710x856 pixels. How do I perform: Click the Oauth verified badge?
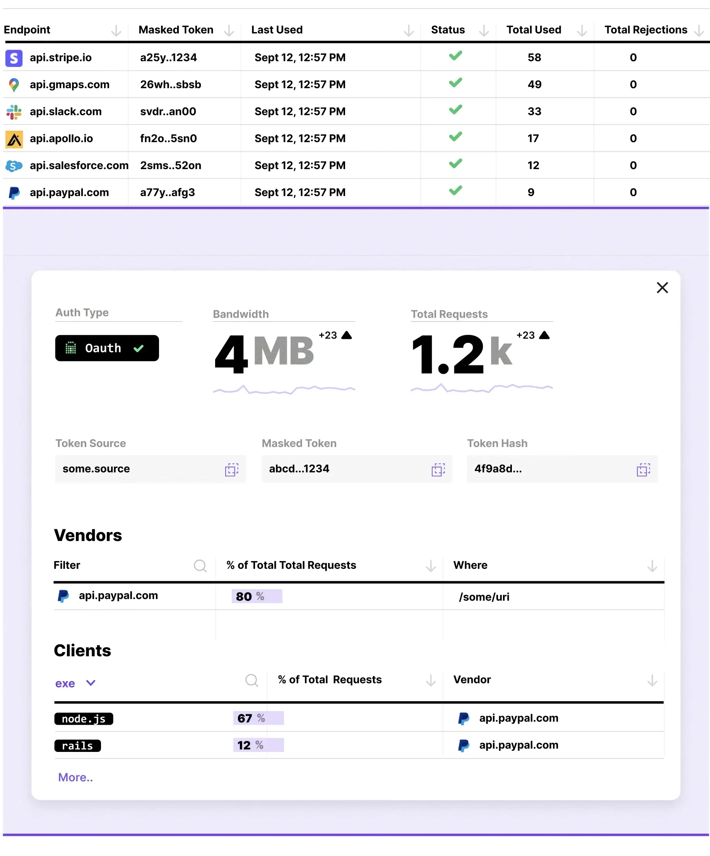(107, 348)
